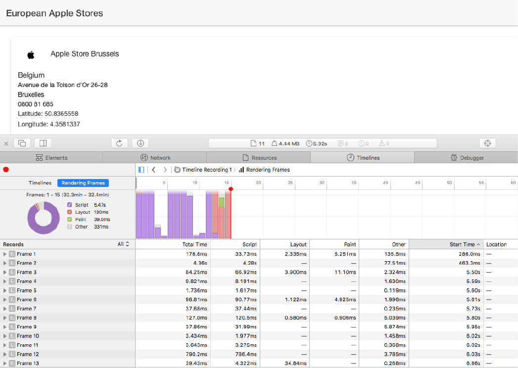The image size is (518, 368).
Task: Click the Frame 8 record icon
Action: [x=12, y=318]
